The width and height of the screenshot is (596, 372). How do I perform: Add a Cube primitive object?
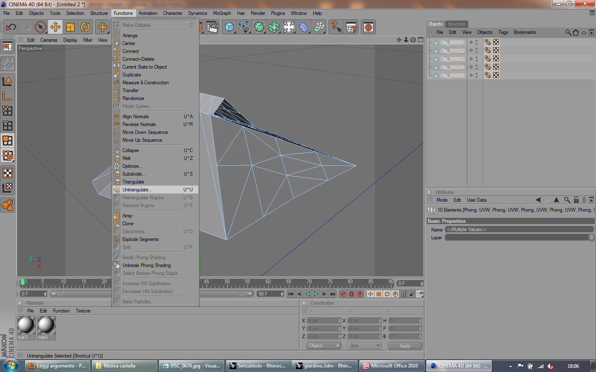(229, 27)
